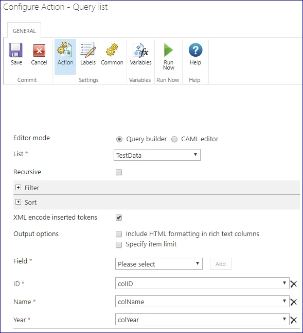Screen dimensions: 303x333
Task: Open the Labels settings icon
Action: (x=88, y=49)
